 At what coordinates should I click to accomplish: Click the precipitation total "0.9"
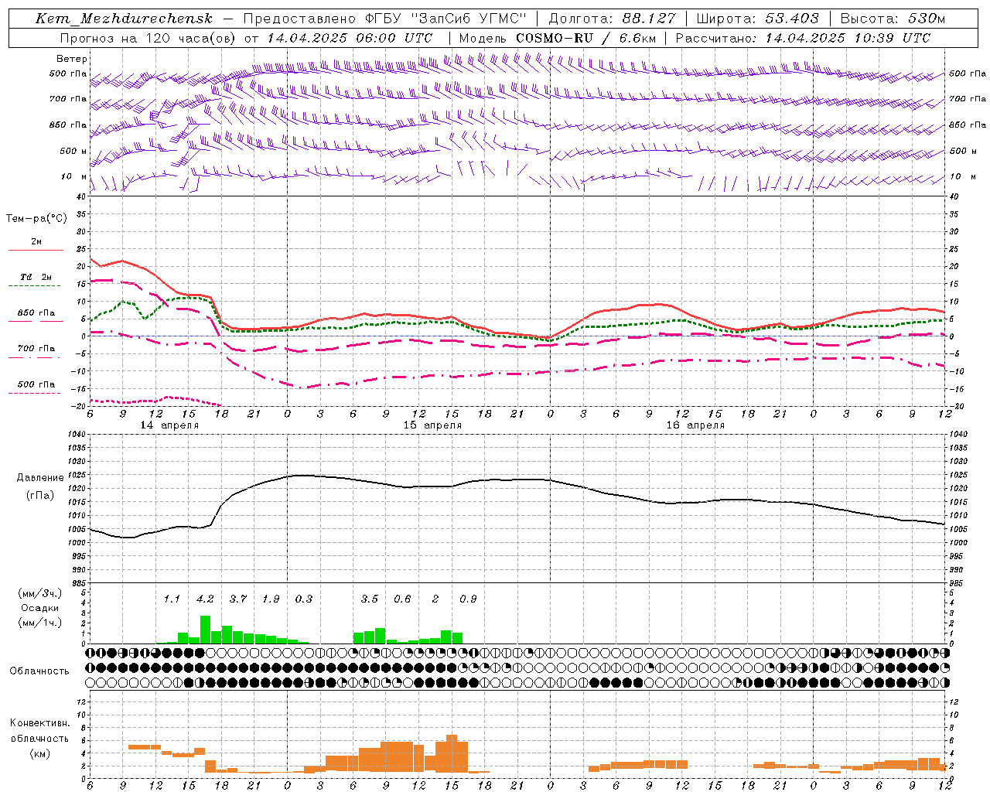click(468, 599)
